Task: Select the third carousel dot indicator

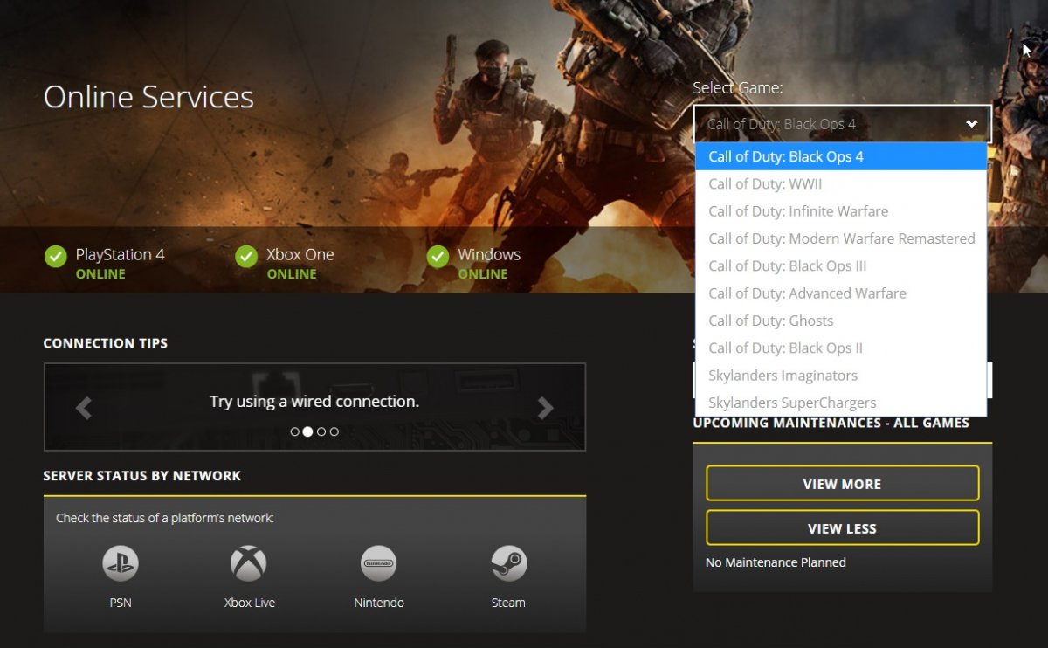Action: pyautogui.click(x=321, y=431)
